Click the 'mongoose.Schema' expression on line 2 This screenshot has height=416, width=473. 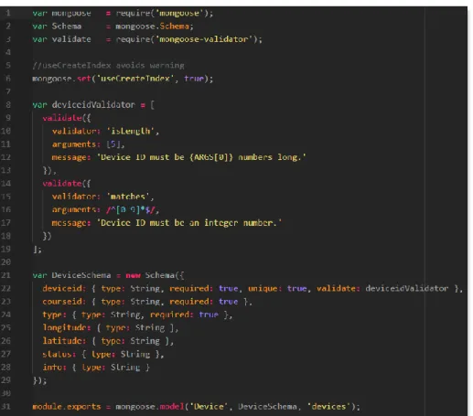155,27
